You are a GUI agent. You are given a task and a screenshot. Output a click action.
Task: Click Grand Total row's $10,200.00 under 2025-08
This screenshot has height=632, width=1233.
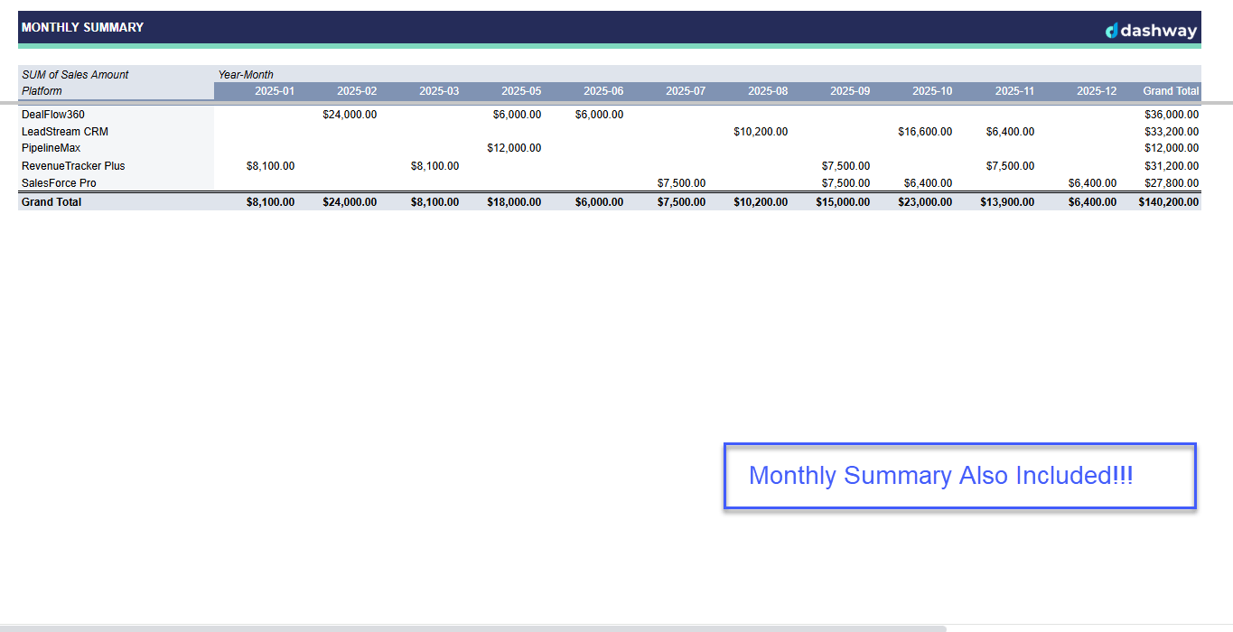(x=761, y=202)
